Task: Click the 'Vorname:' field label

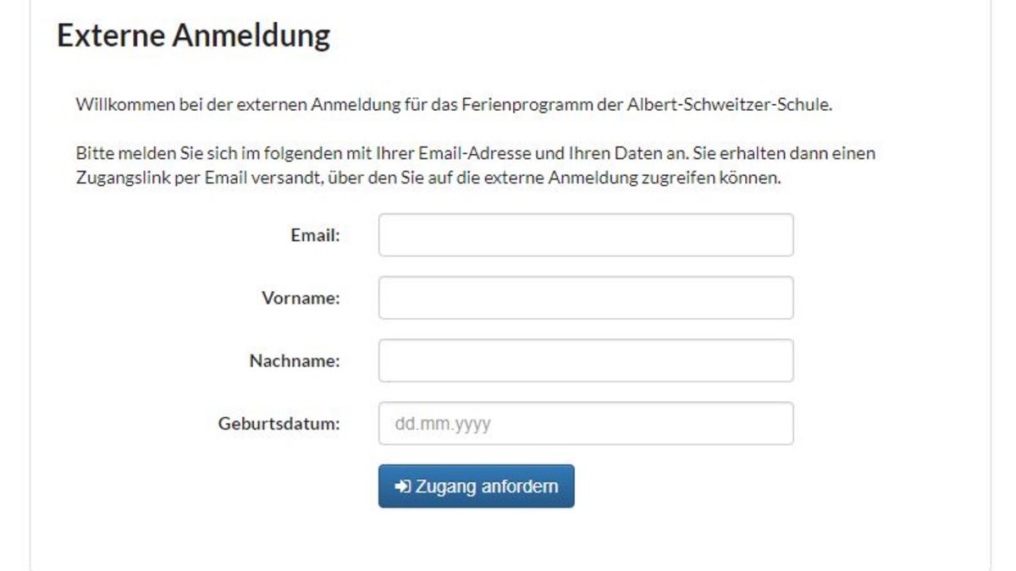Action: 301,298
